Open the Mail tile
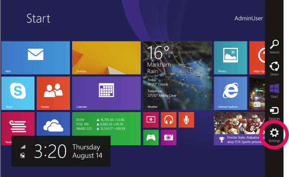 35,58
